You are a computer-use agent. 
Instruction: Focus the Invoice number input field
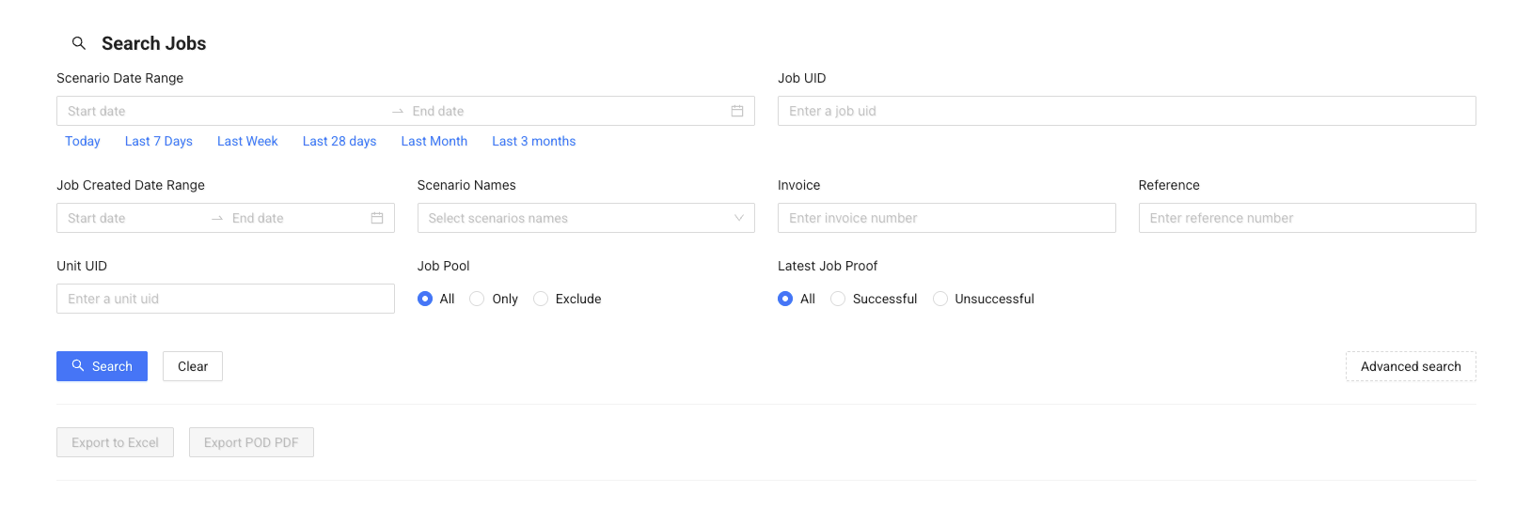coord(947,218)
